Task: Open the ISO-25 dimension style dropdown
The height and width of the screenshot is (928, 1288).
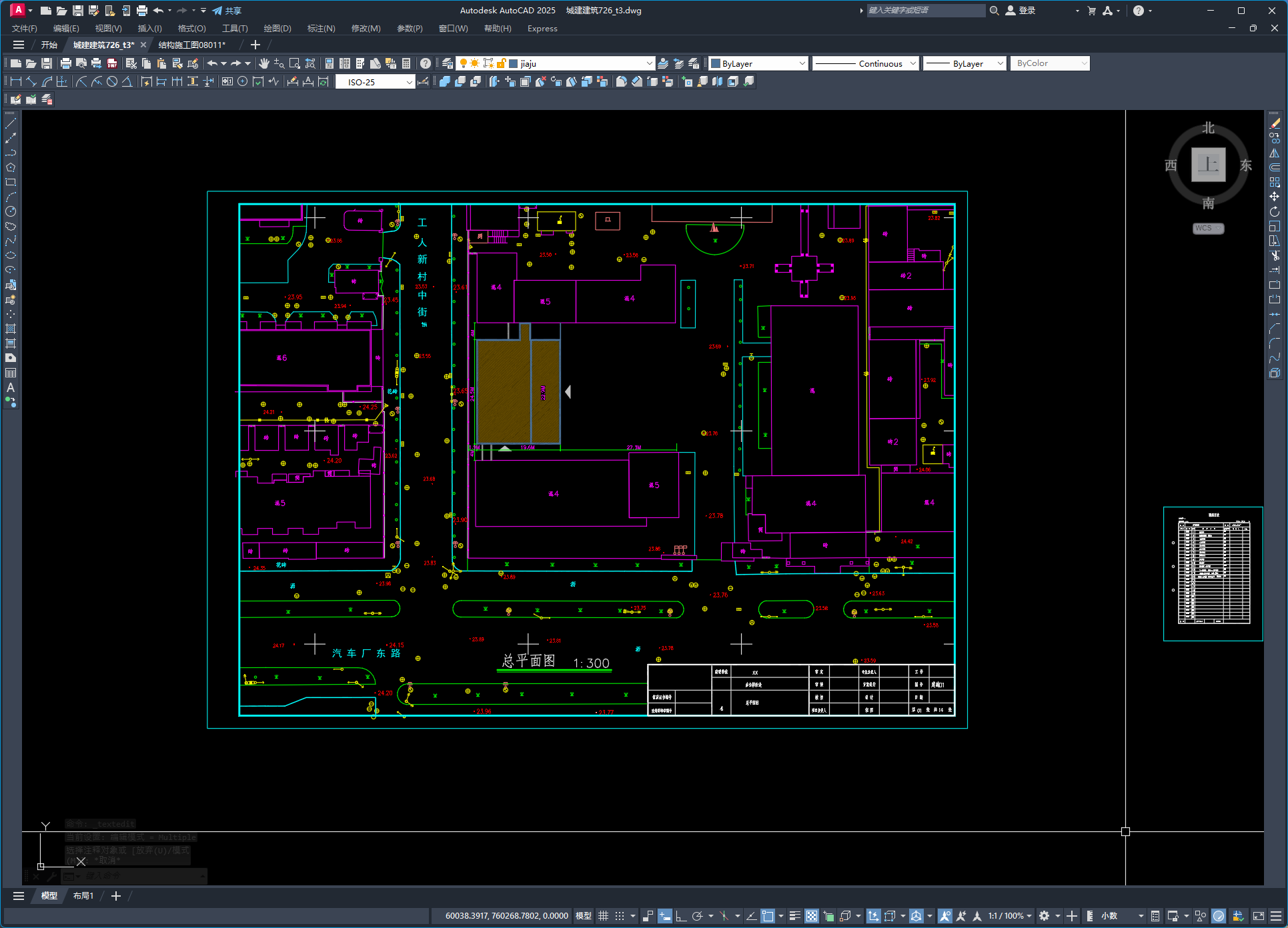Action: 409,82
